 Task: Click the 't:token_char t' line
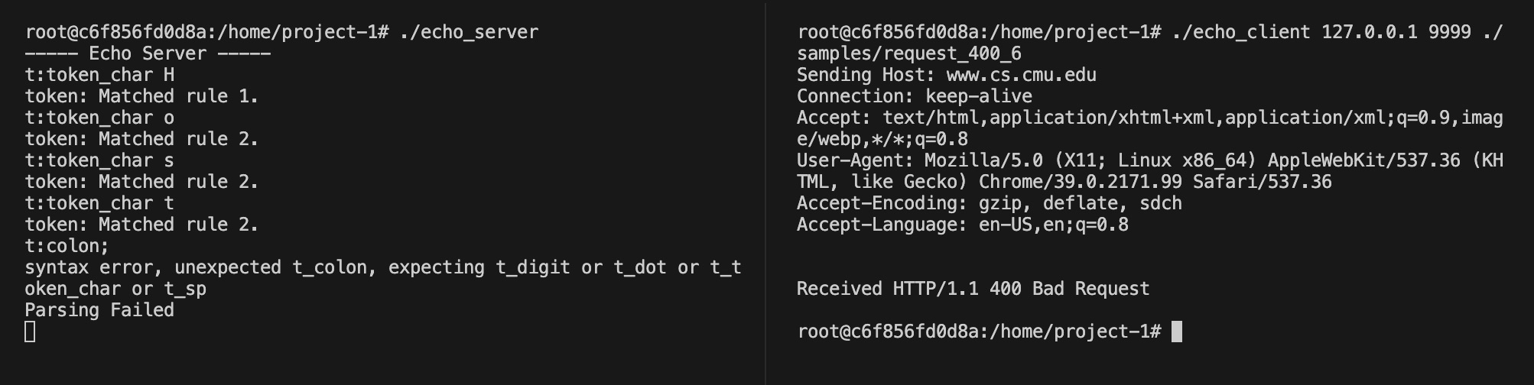point(99,203)
